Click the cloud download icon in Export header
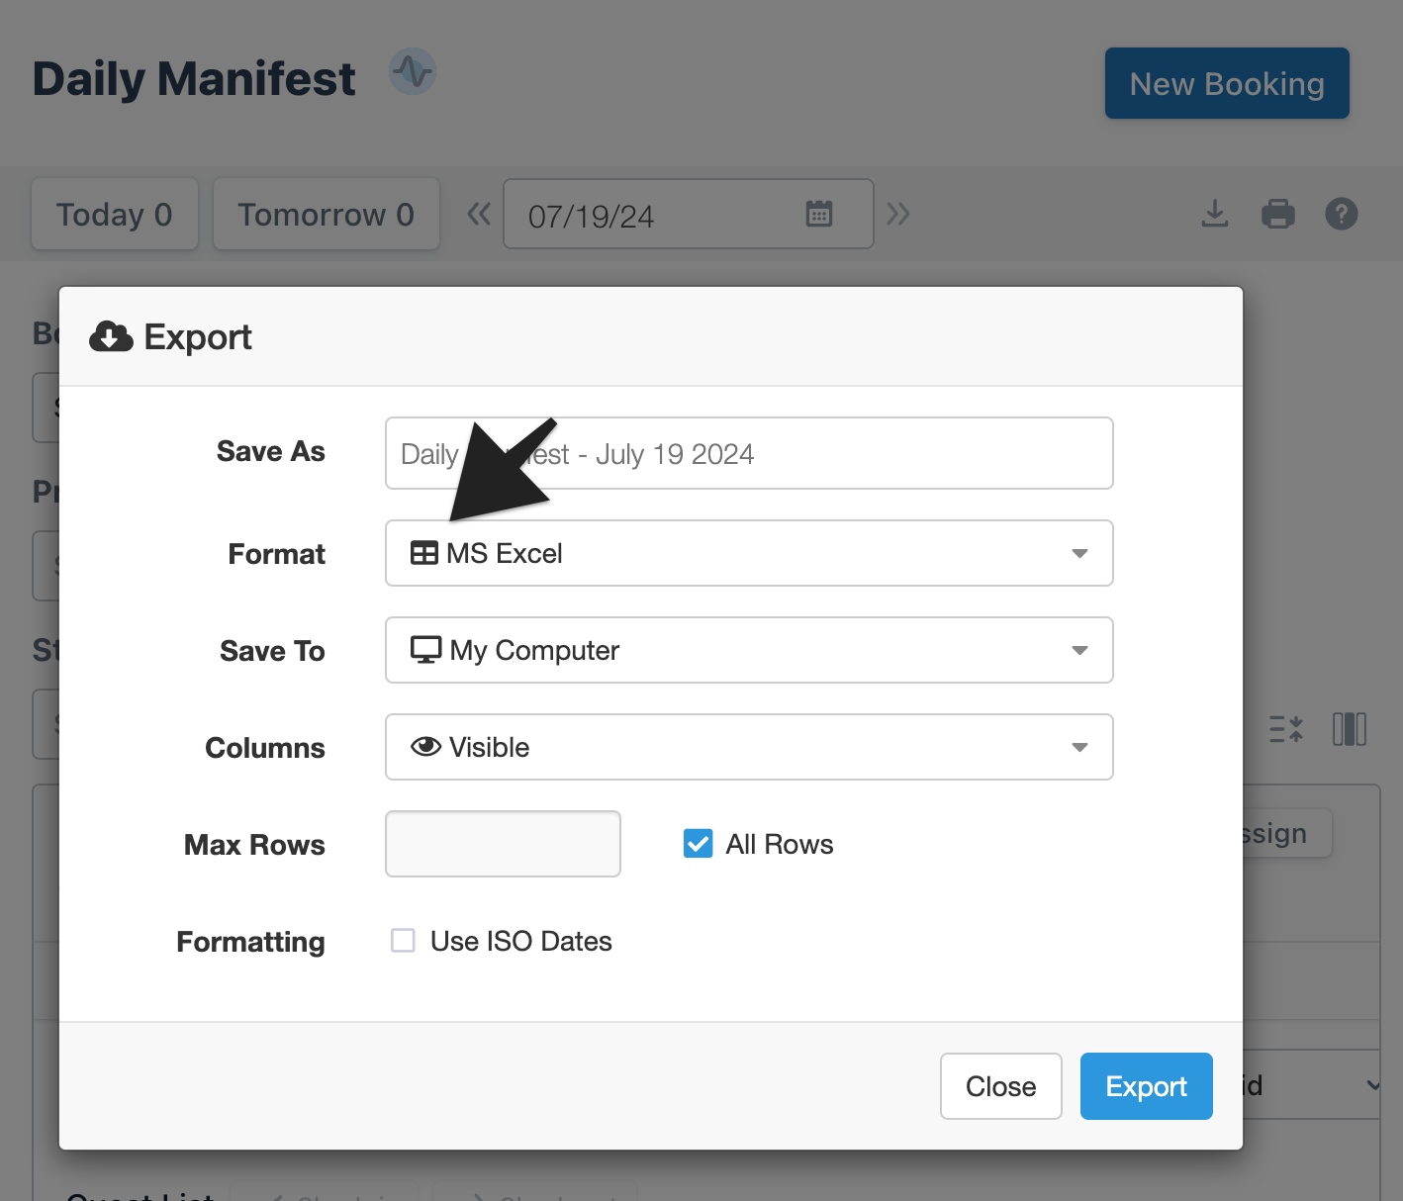 tap(111, 337)
